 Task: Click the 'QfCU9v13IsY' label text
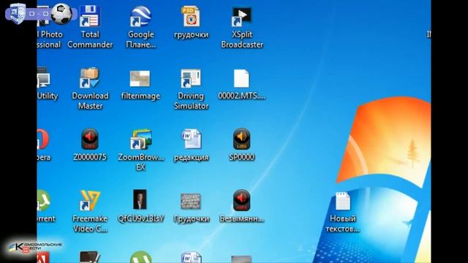[x=140, y=218]
